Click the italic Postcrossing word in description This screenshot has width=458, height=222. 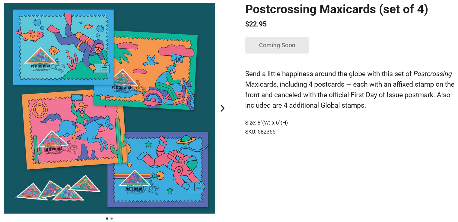click(x=432, y=74)
